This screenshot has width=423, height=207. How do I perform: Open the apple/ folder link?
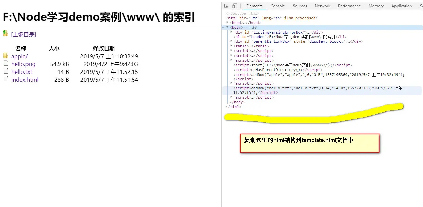point(19,56)
